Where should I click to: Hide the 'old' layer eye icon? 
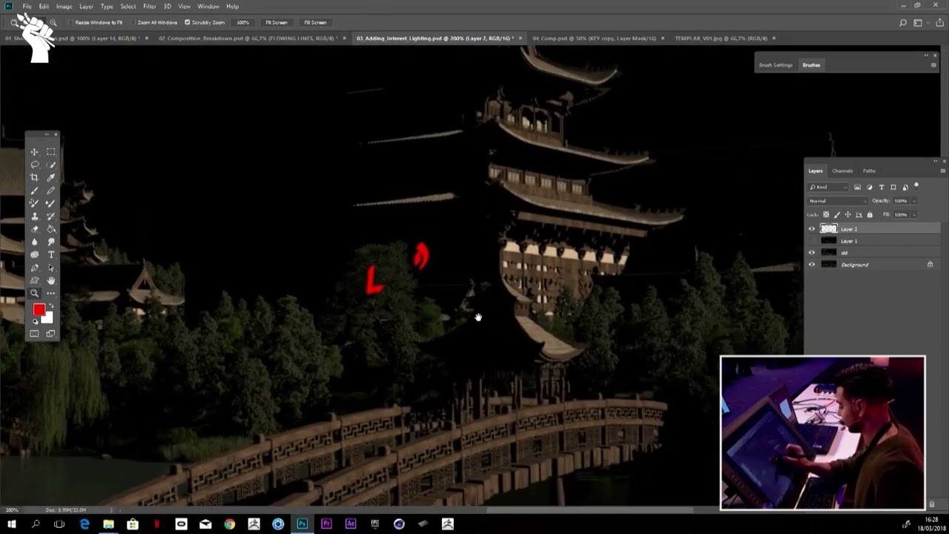click(811, 253)
